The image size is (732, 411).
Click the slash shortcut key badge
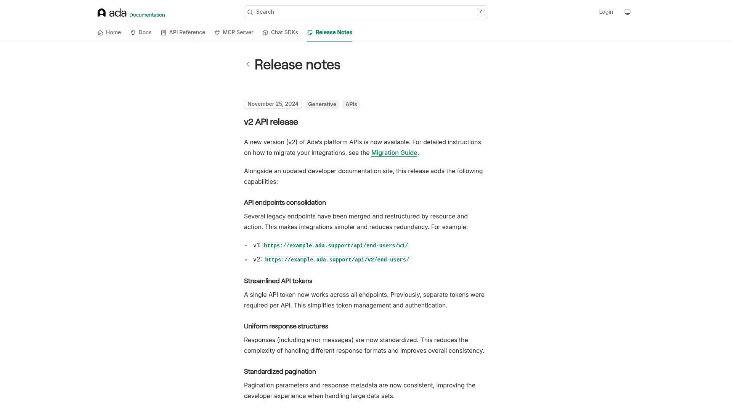click(481, 12)
